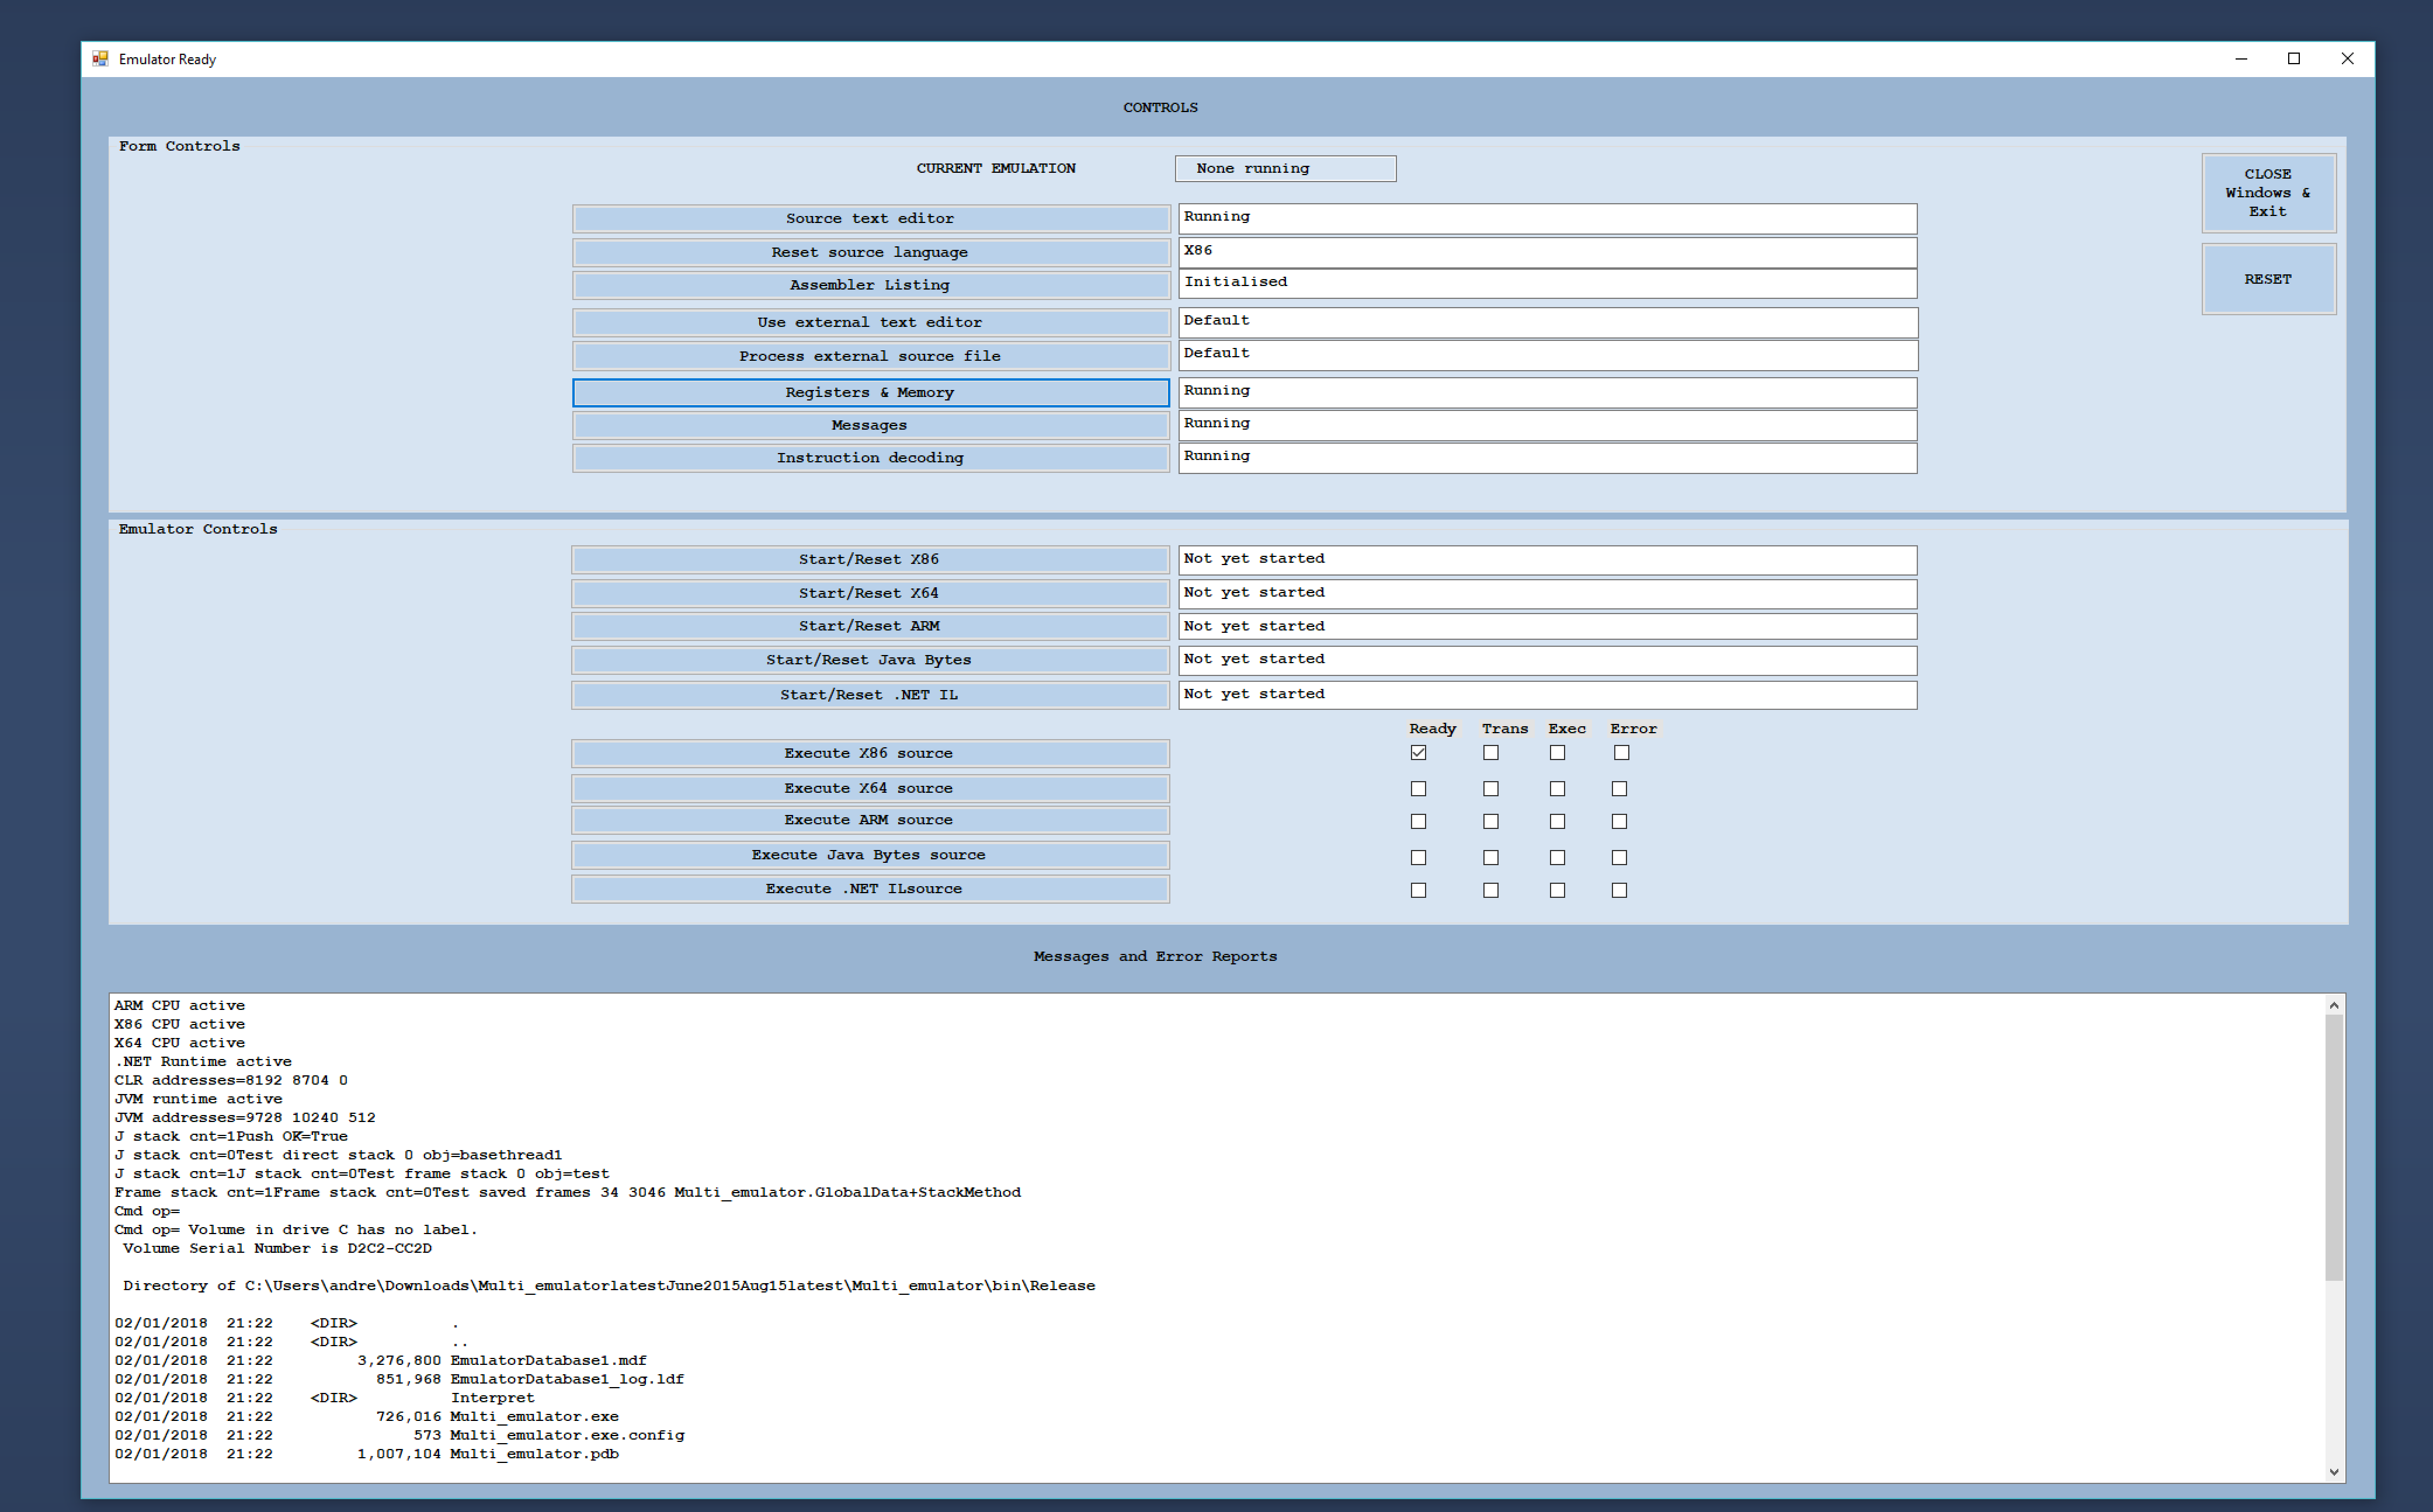The width and height of the screenshot is (2433, 1512).
Task: Click Reset source language button
Action: click(870, 252)
